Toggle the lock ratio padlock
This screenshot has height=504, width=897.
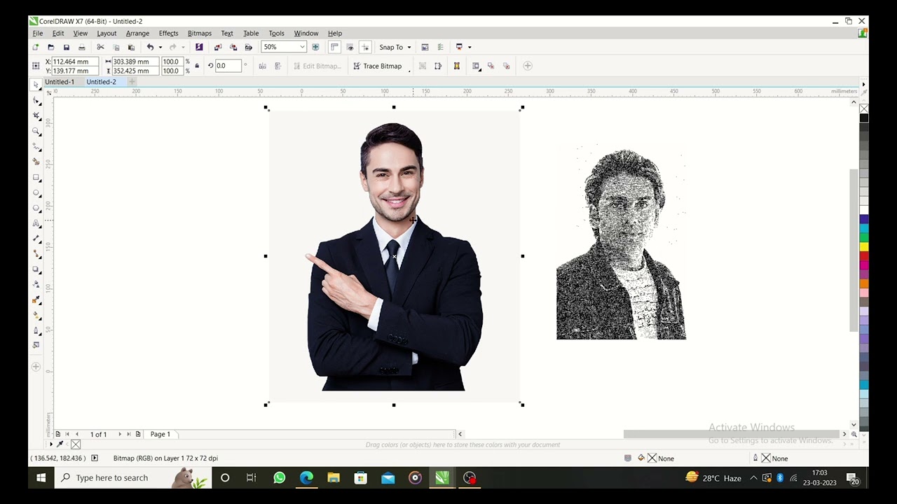[197, 66]
